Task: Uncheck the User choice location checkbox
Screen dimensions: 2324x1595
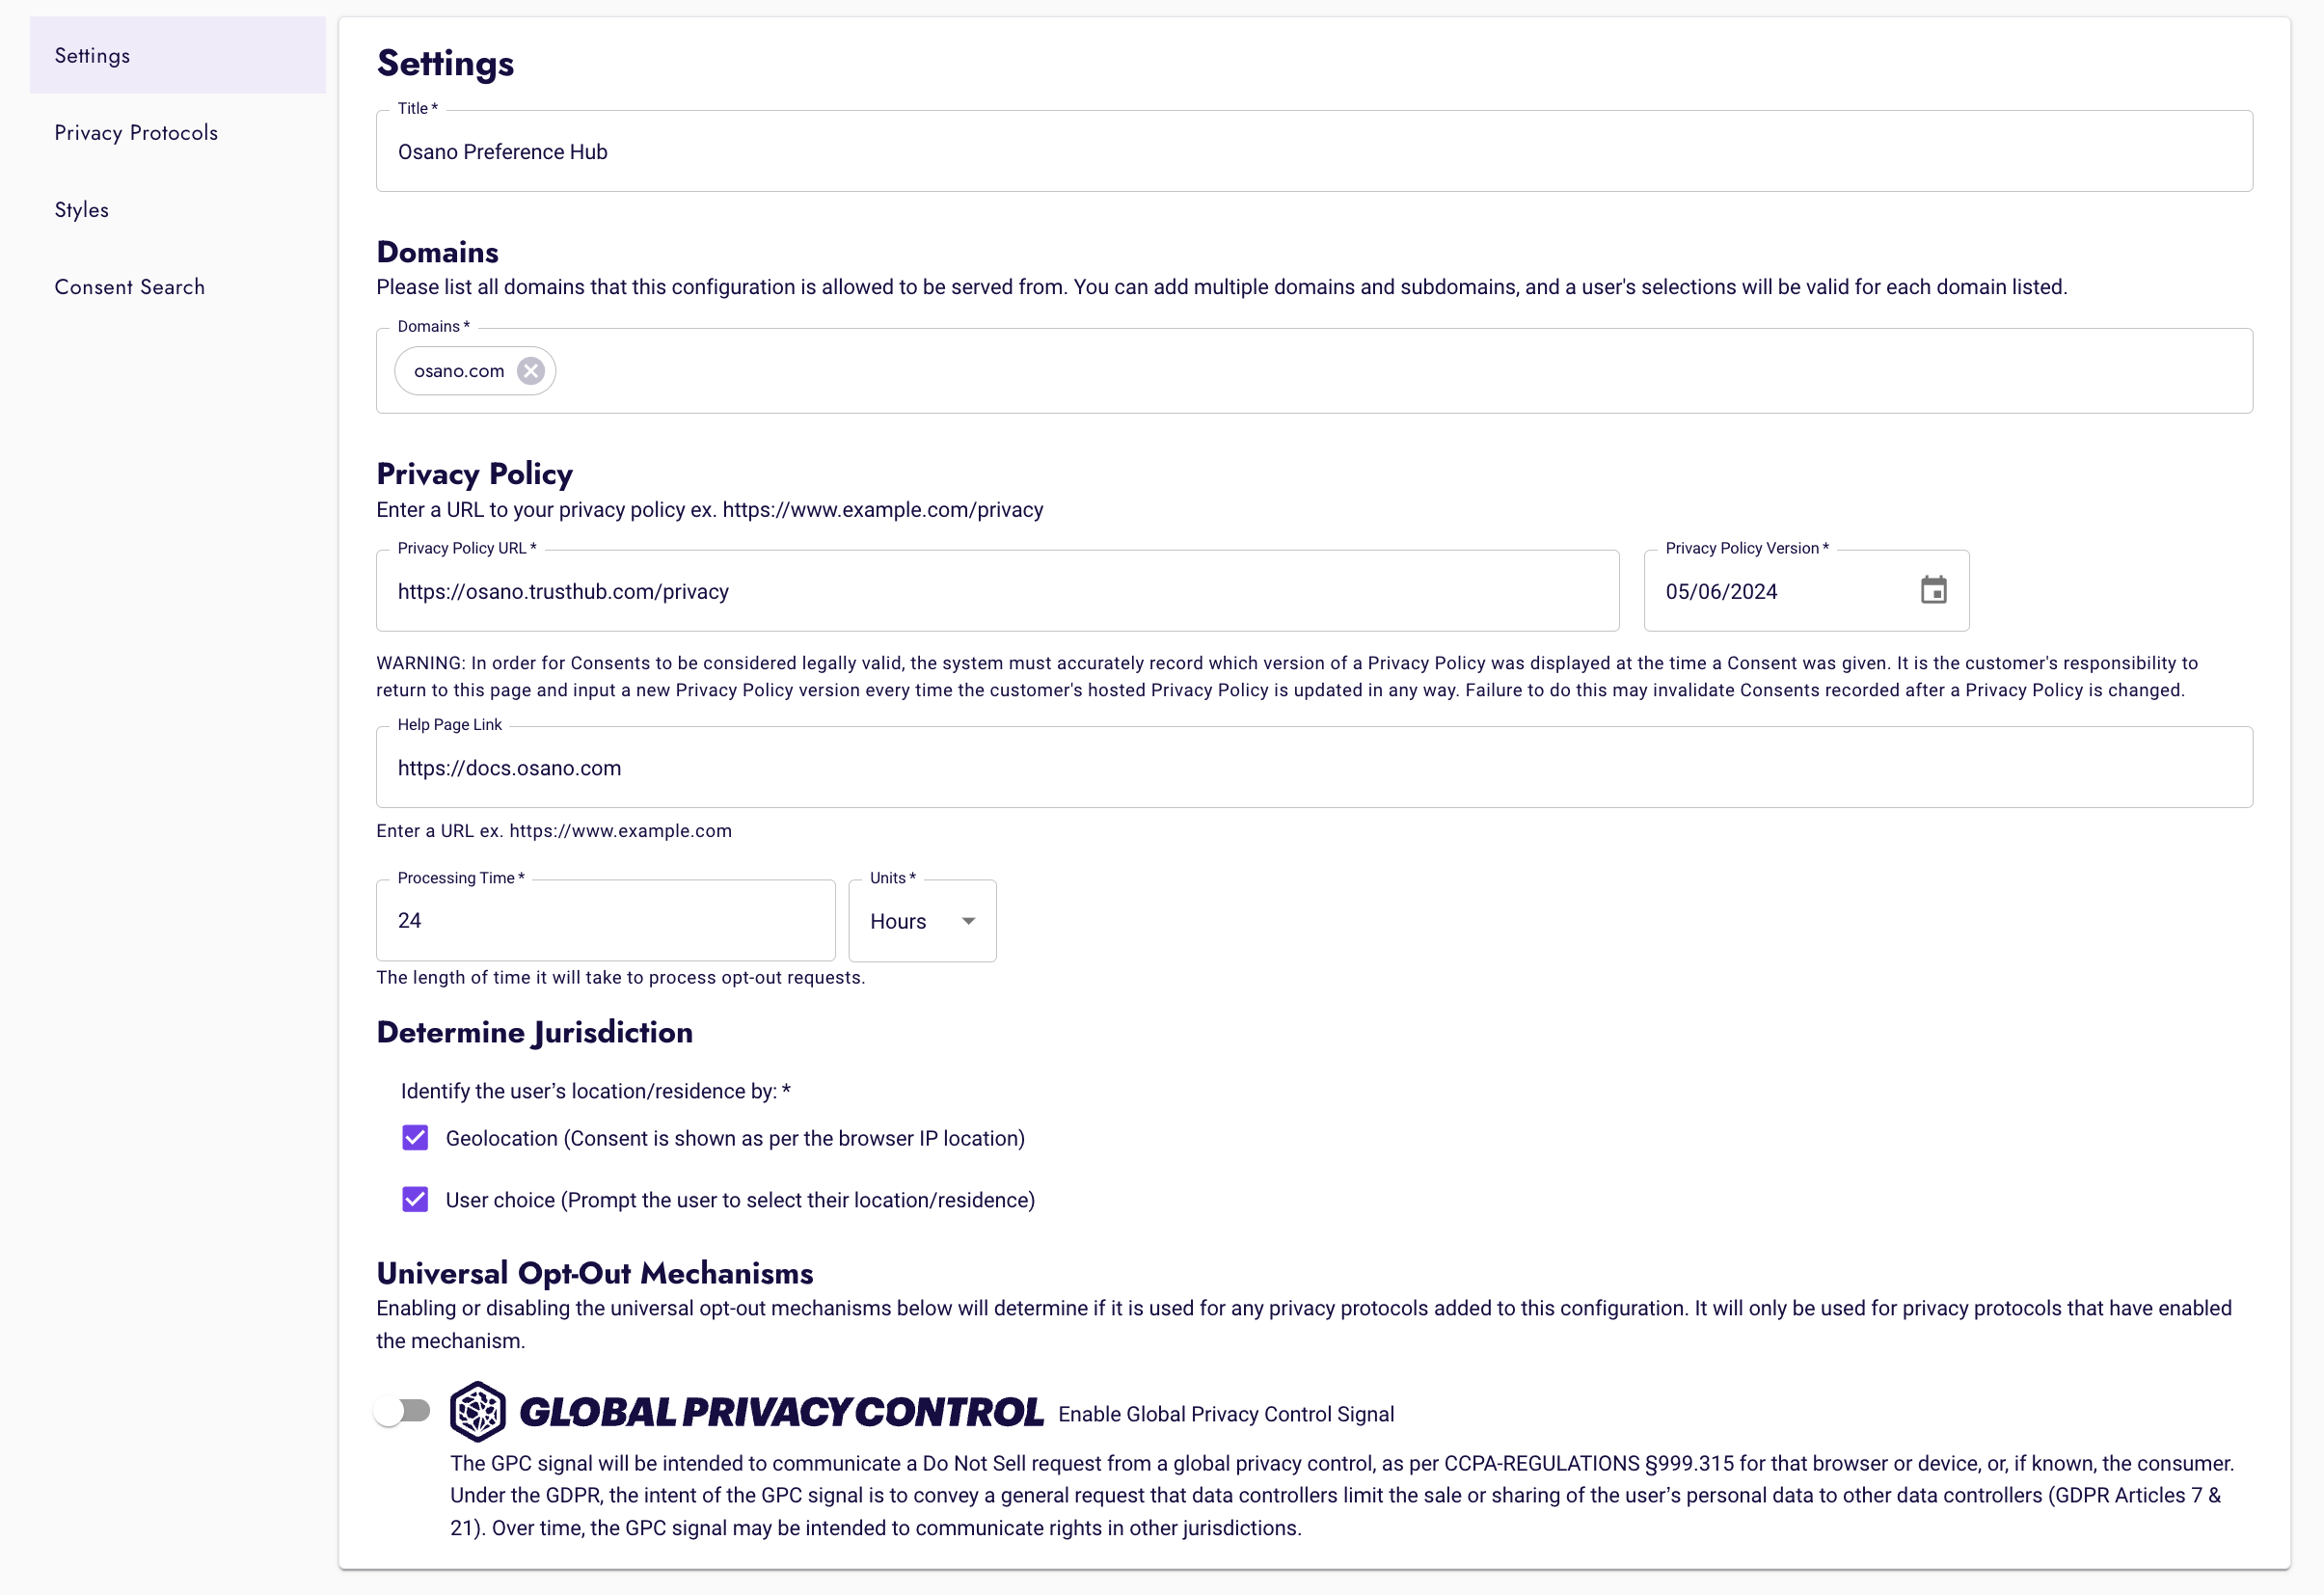Action: (415, 1199)
